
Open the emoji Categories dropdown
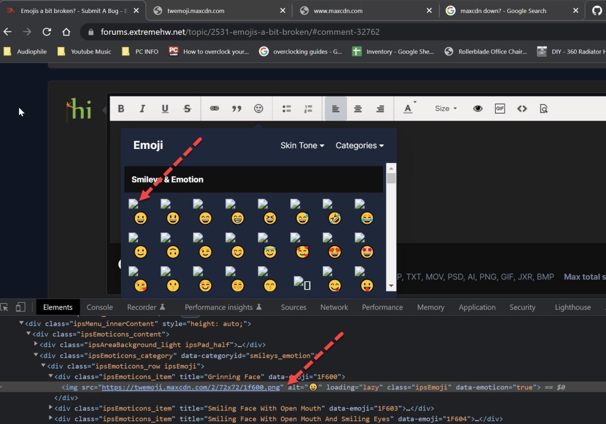pyautogui.click(x=359, y=145)
